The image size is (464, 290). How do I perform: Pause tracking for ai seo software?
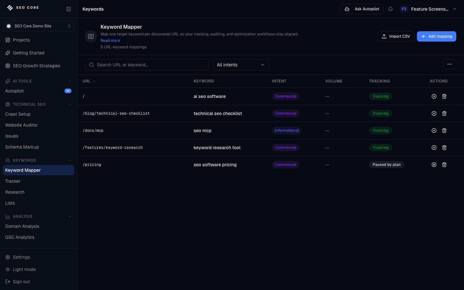[x=434, y=96]
